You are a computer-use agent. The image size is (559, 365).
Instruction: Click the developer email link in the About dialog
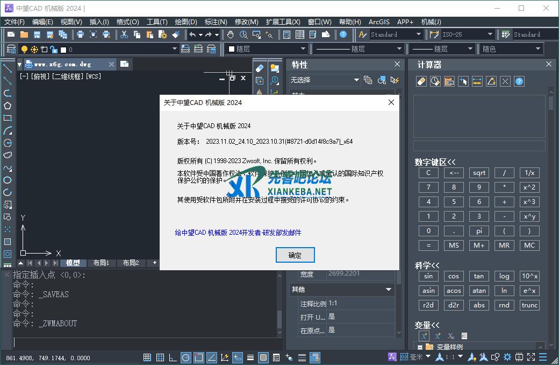pyautogui.click(x=239, y=232)
